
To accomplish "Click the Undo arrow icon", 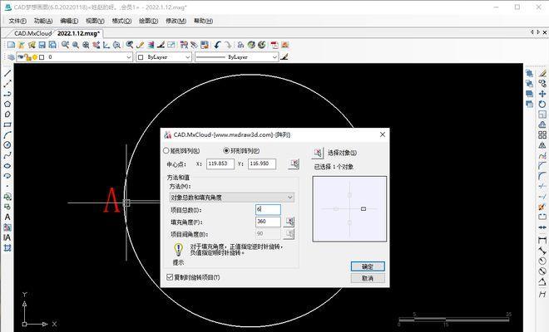I will (x=217, y=45).
